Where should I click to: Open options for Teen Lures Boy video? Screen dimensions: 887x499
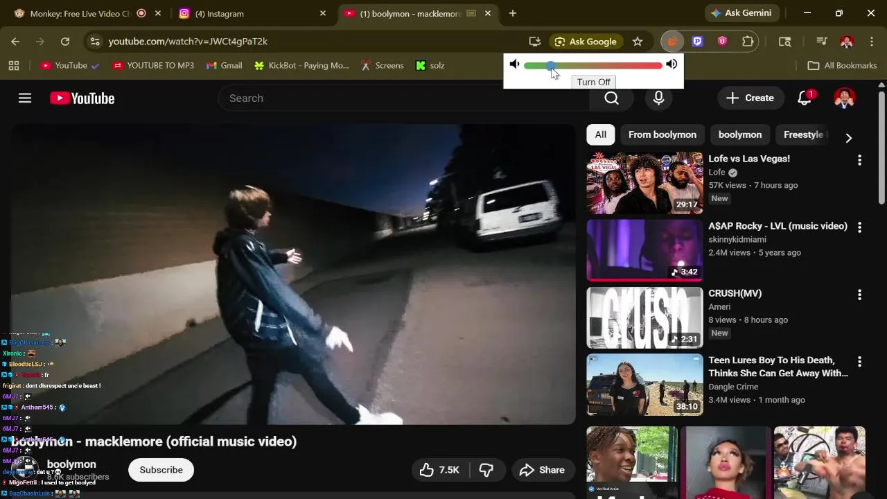tap(859, 362)
